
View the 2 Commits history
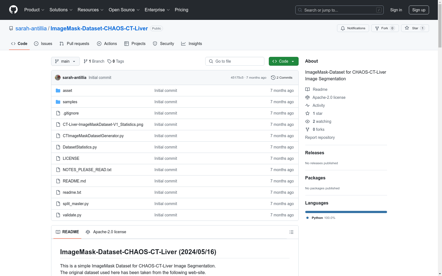tap(282, 78)
